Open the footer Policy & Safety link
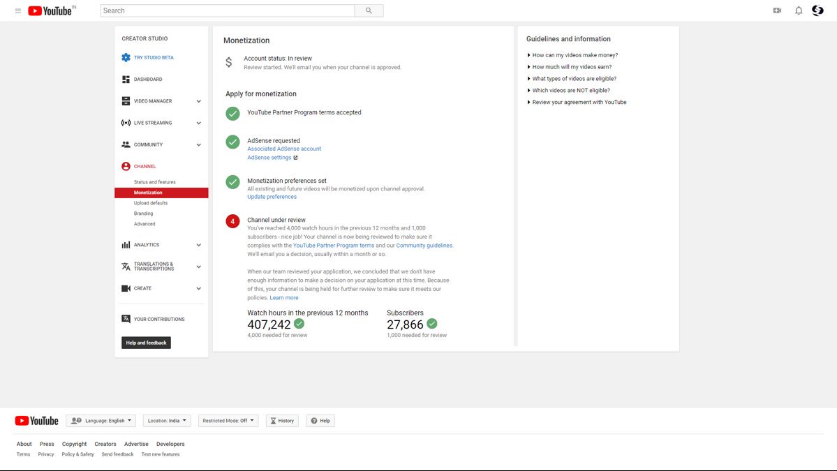 coord(77,454)
